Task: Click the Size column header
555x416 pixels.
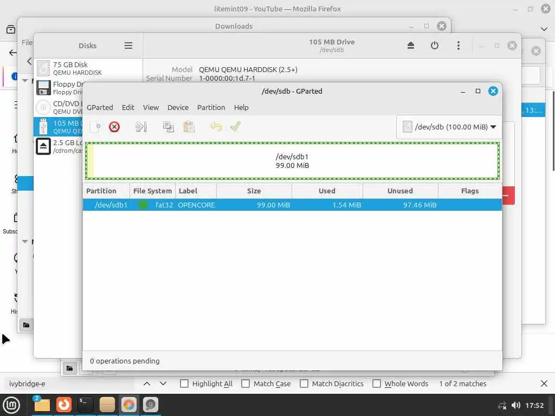Action: pos(254,191)
